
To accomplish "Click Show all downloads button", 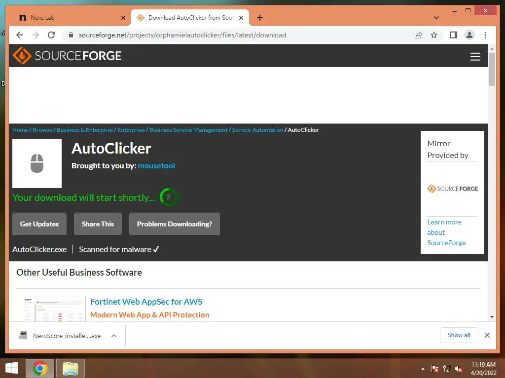I will coord(459,335).
